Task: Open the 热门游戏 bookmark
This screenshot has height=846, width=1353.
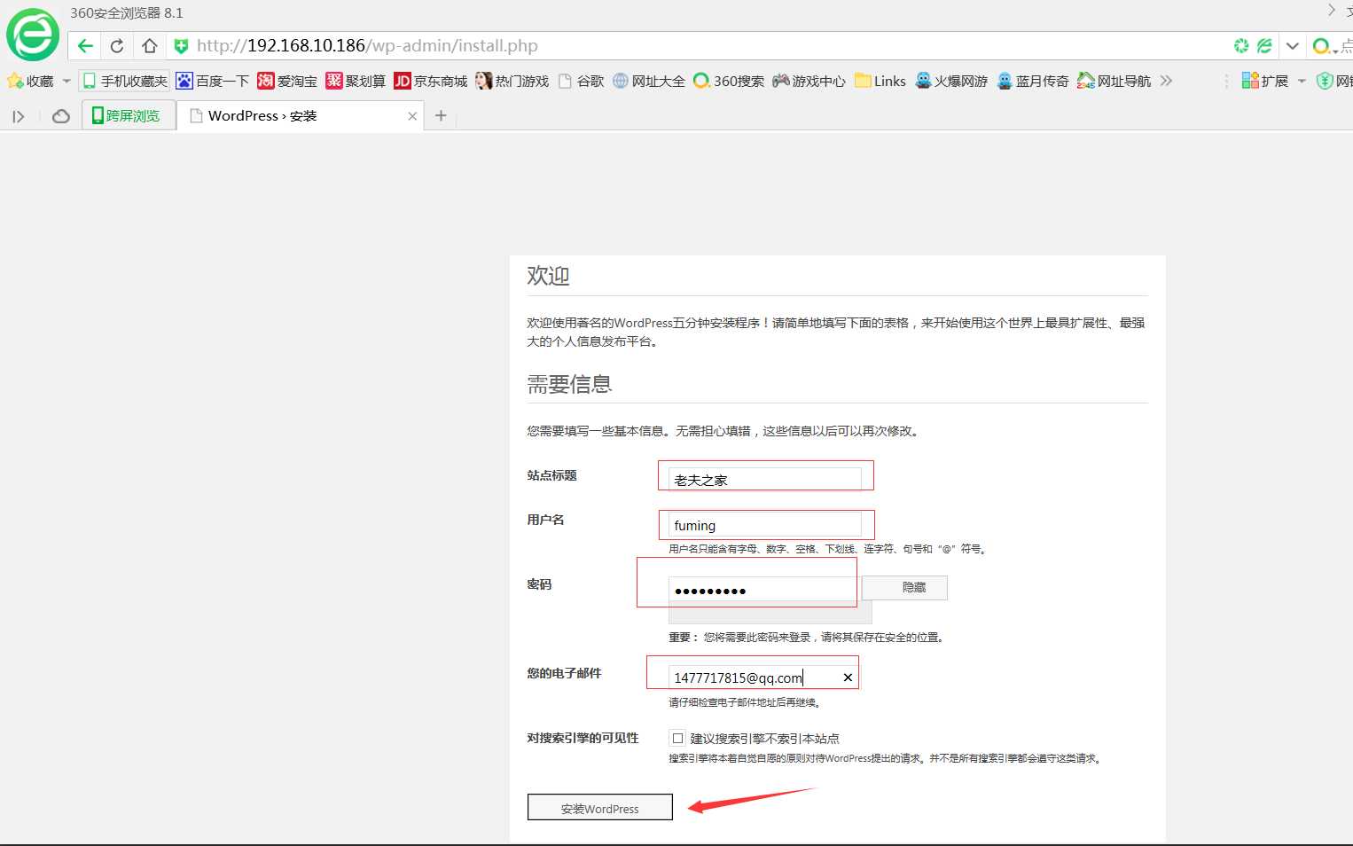Action: point(512,81)
